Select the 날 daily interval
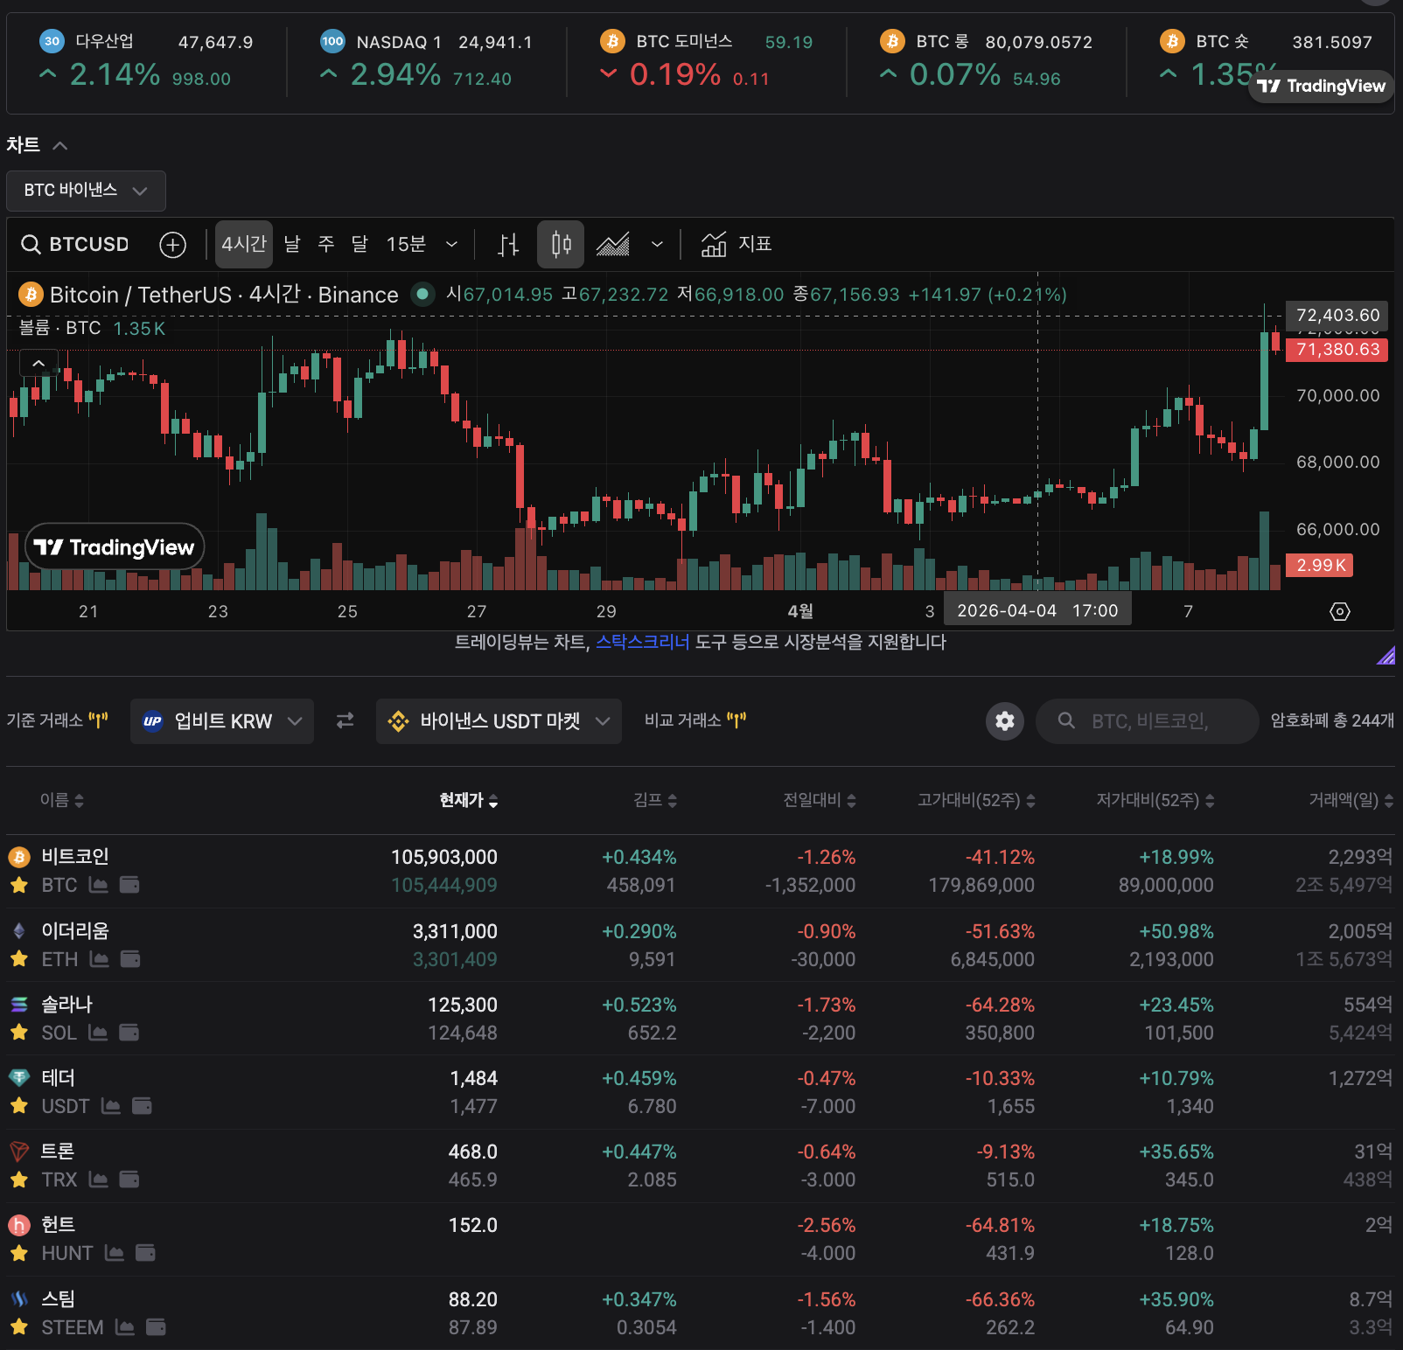 click(x=292, y=244)
